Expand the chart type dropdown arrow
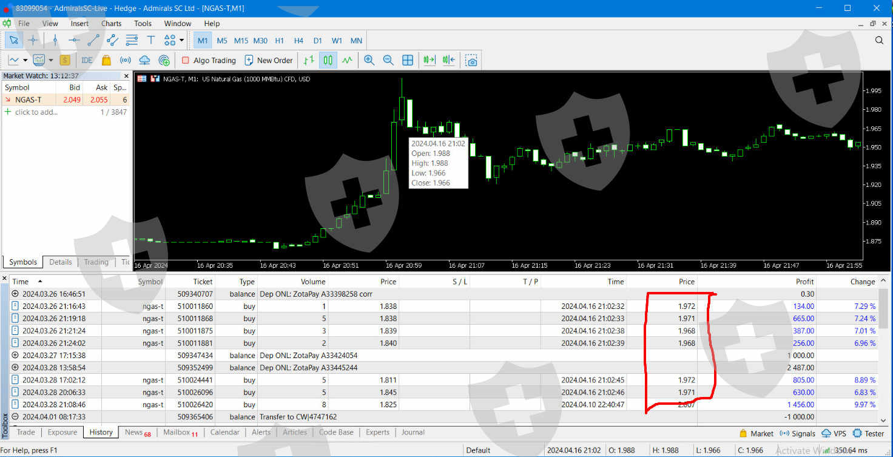The height and width of the screenshot is (457, 893). (x=25, y=60)
